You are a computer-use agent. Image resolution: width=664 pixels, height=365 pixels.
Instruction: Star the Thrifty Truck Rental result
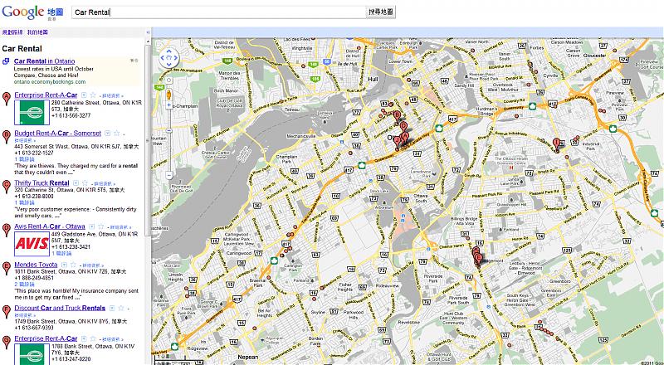click(85, 183)
